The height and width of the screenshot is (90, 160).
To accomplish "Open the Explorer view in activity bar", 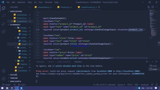I will click(3, 8).
